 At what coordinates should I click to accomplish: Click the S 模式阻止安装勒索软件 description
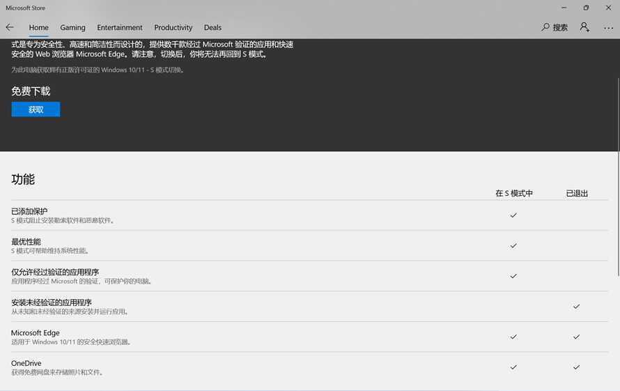(x=63, y=220)
